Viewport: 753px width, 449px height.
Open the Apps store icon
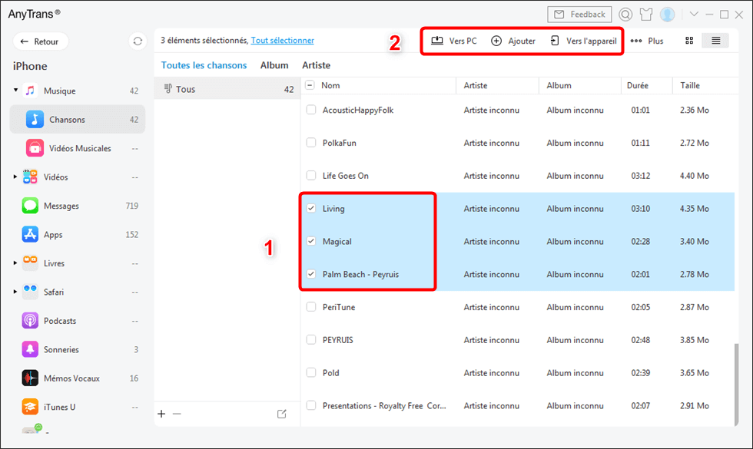(x=30, y=235)
